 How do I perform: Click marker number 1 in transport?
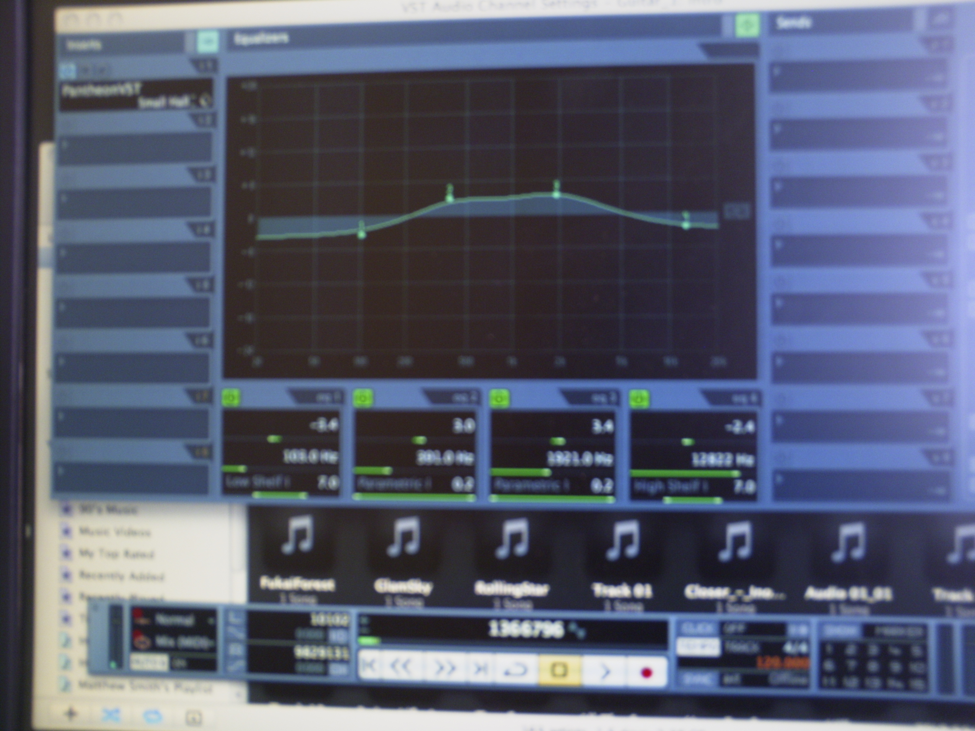coord(829,649)
